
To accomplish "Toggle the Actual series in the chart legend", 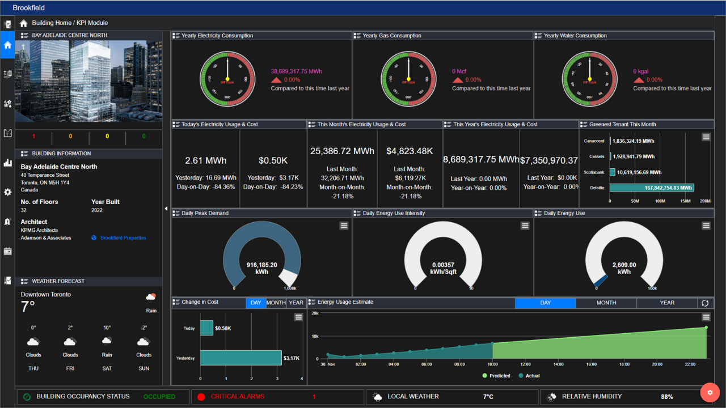I will coord(529,376).
